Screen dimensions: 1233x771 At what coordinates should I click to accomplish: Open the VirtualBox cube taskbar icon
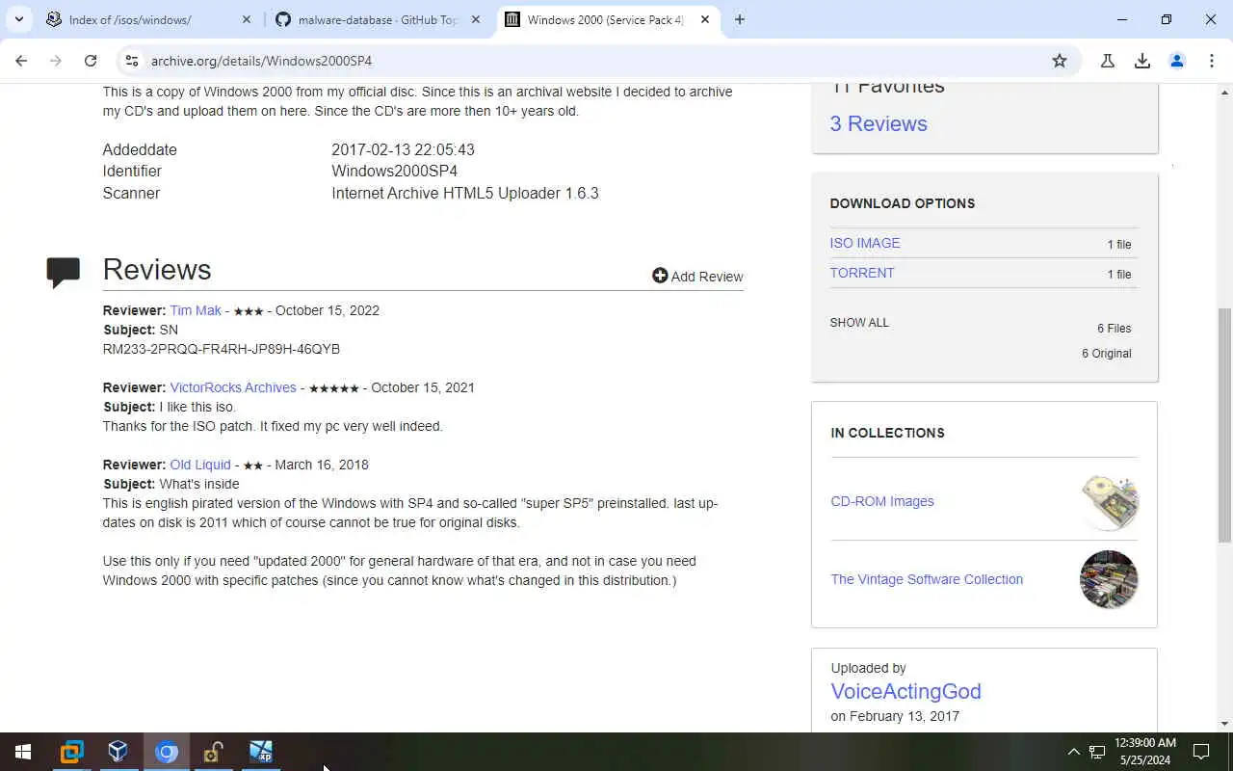pos(118,752)
